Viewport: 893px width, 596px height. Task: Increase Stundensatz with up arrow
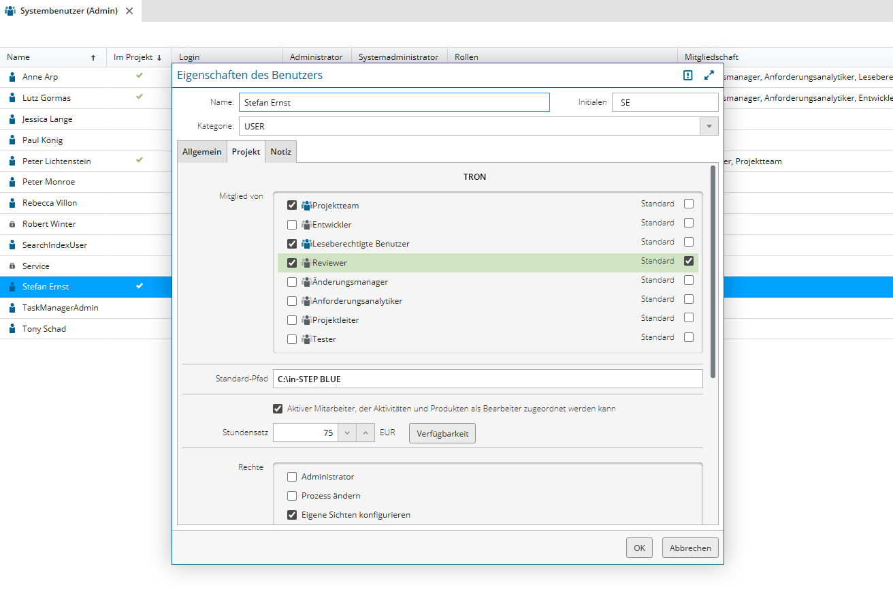(x=366, y=433)
